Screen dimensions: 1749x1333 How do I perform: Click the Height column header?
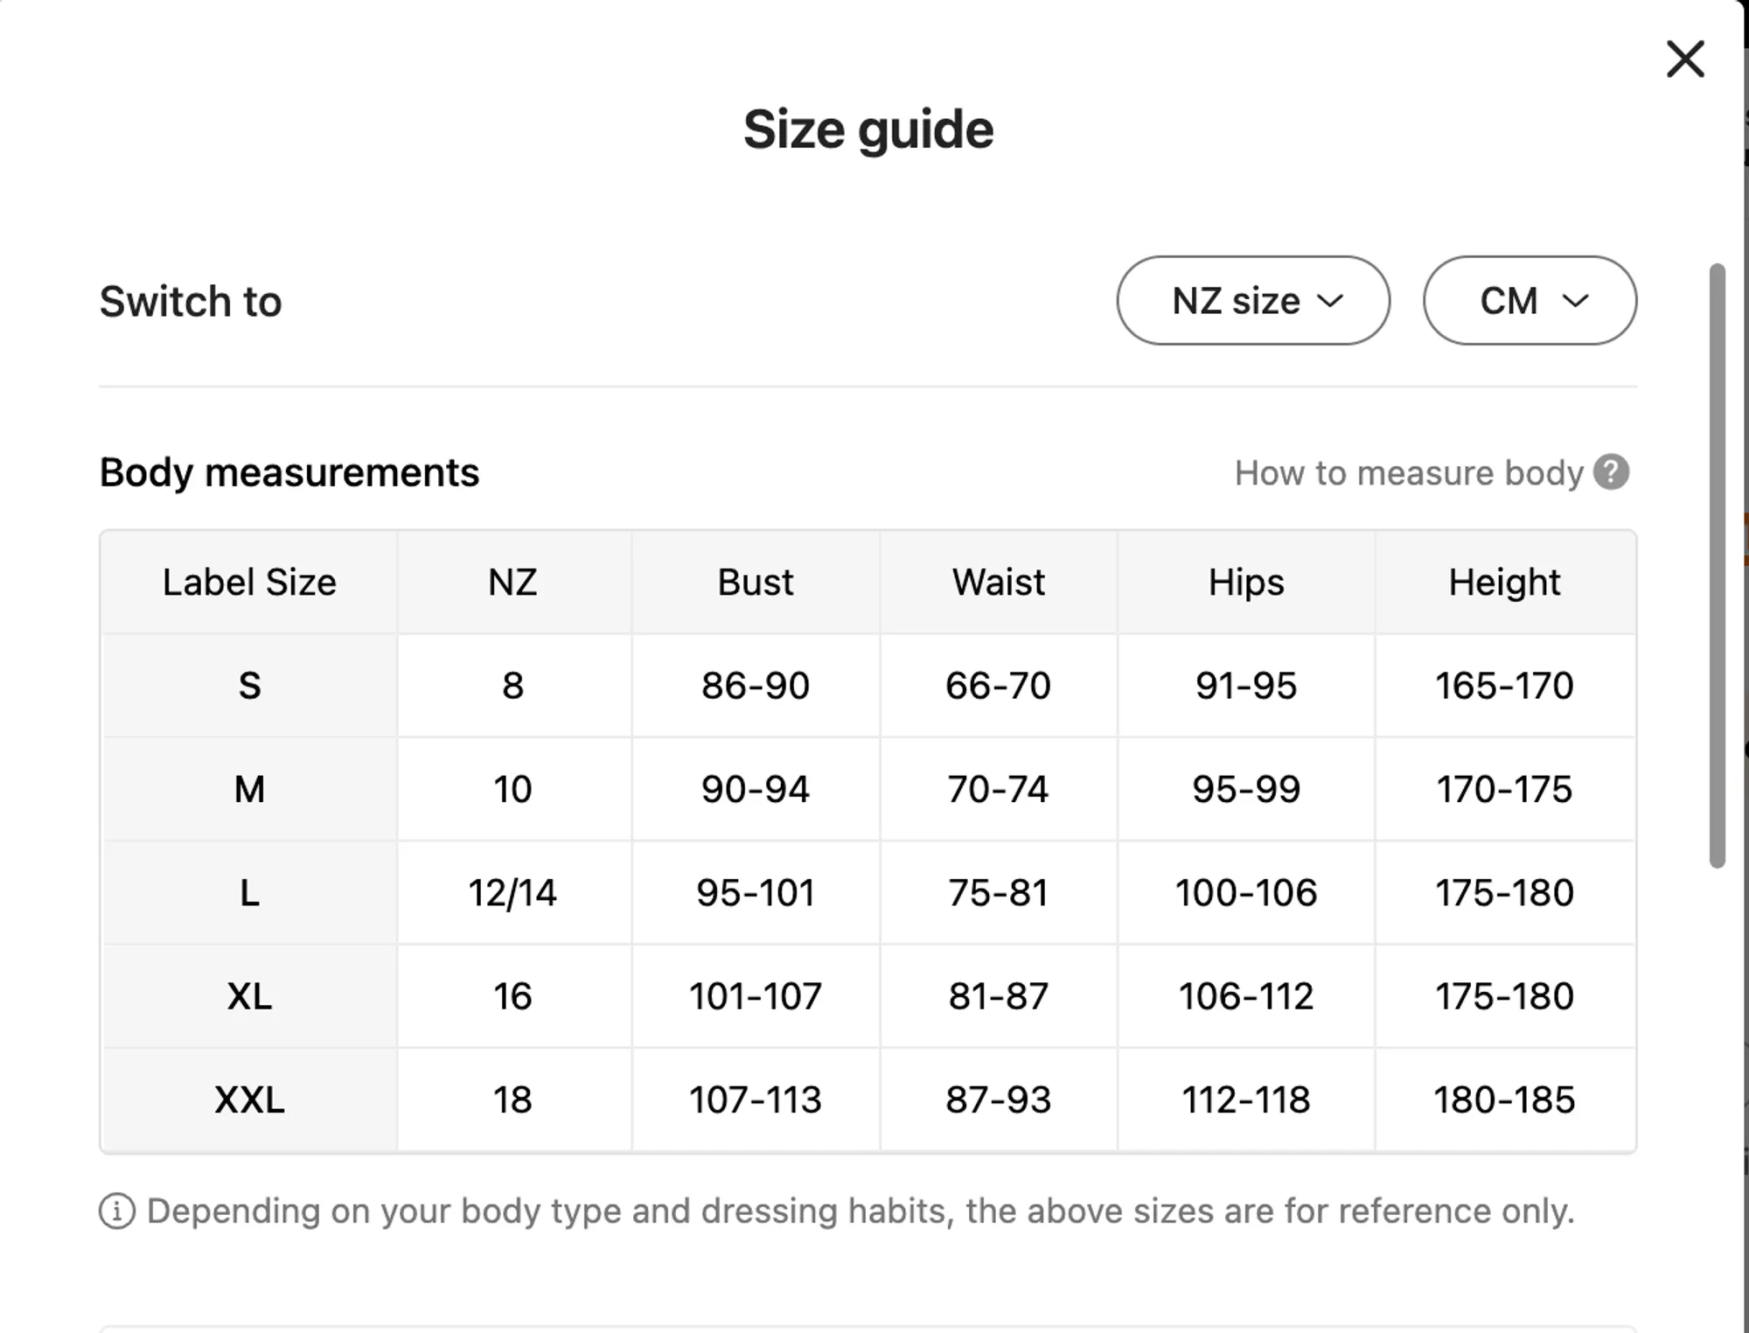pos(1503,583)
